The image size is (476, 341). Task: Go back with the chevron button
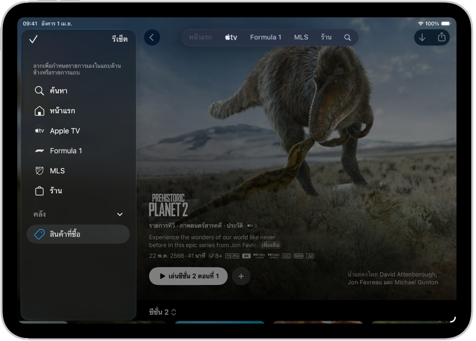152,38
